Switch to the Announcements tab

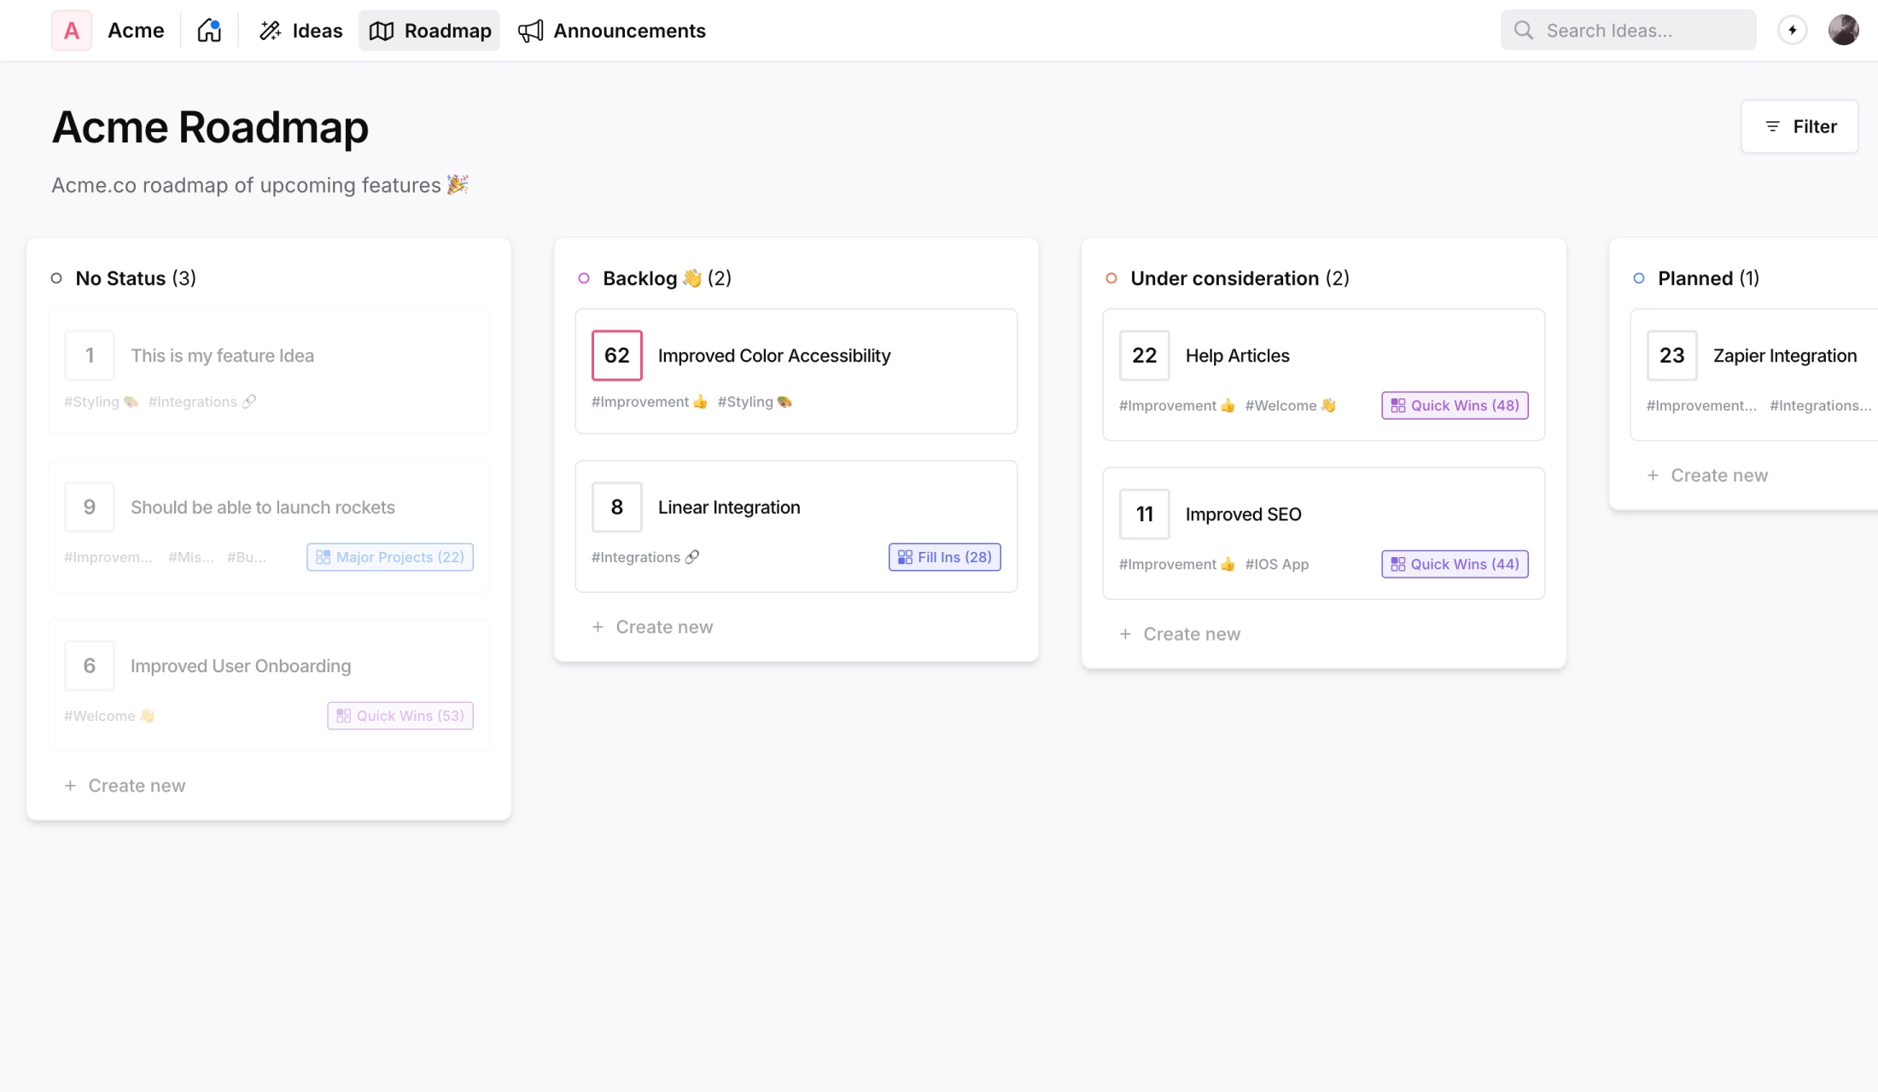coord(611,30)
